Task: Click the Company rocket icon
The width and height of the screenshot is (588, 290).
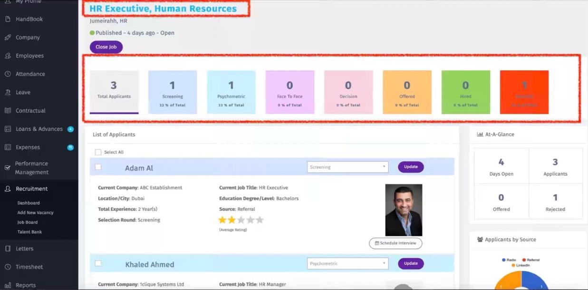Action: coord(8,38)
